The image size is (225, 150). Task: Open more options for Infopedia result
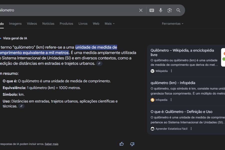point(171,100)
